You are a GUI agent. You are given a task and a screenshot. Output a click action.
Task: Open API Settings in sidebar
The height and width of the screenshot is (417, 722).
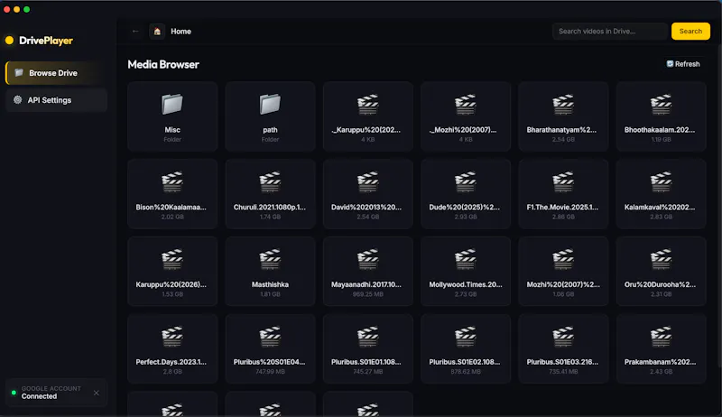56,100
